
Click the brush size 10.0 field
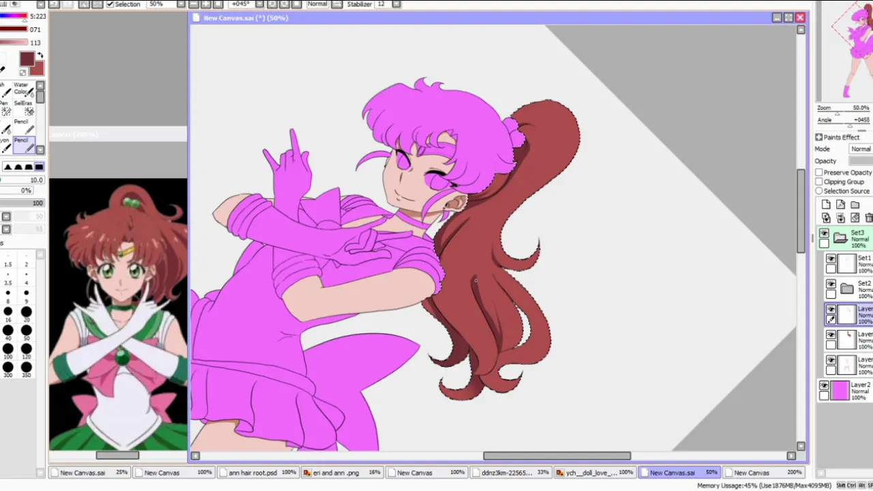pyautogui.click(x=22, y=180)
